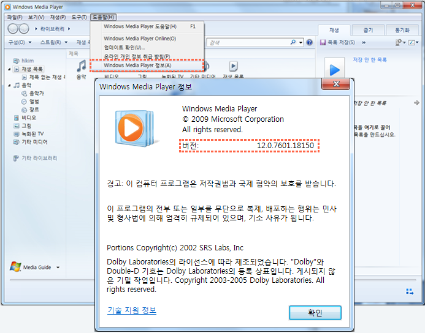Switch to the 동기화 tab
Image resolution: width=425 pixels, height=333 pixels.
tap(402, 30)
